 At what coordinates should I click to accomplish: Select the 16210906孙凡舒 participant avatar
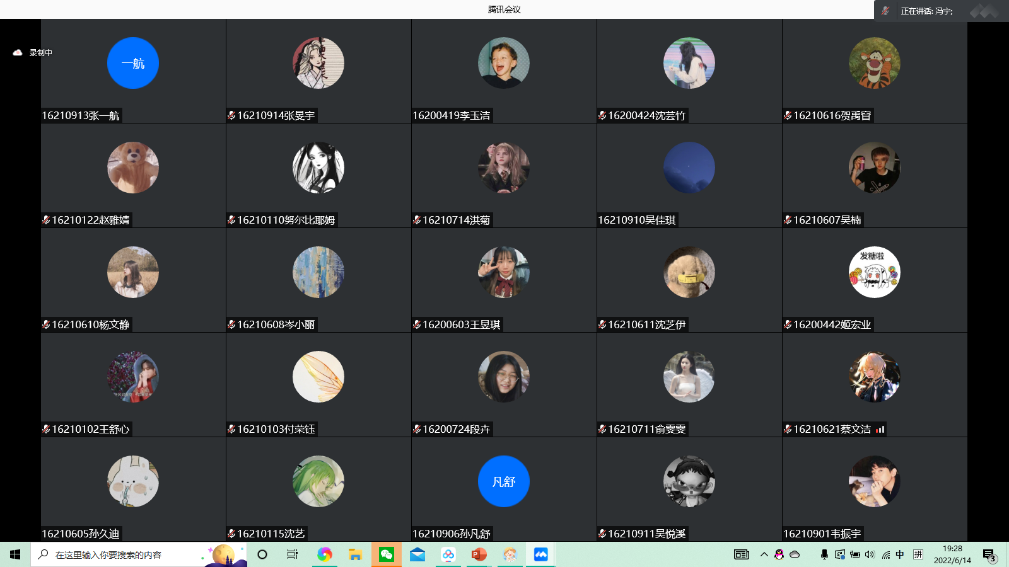[x=503, y=481]
